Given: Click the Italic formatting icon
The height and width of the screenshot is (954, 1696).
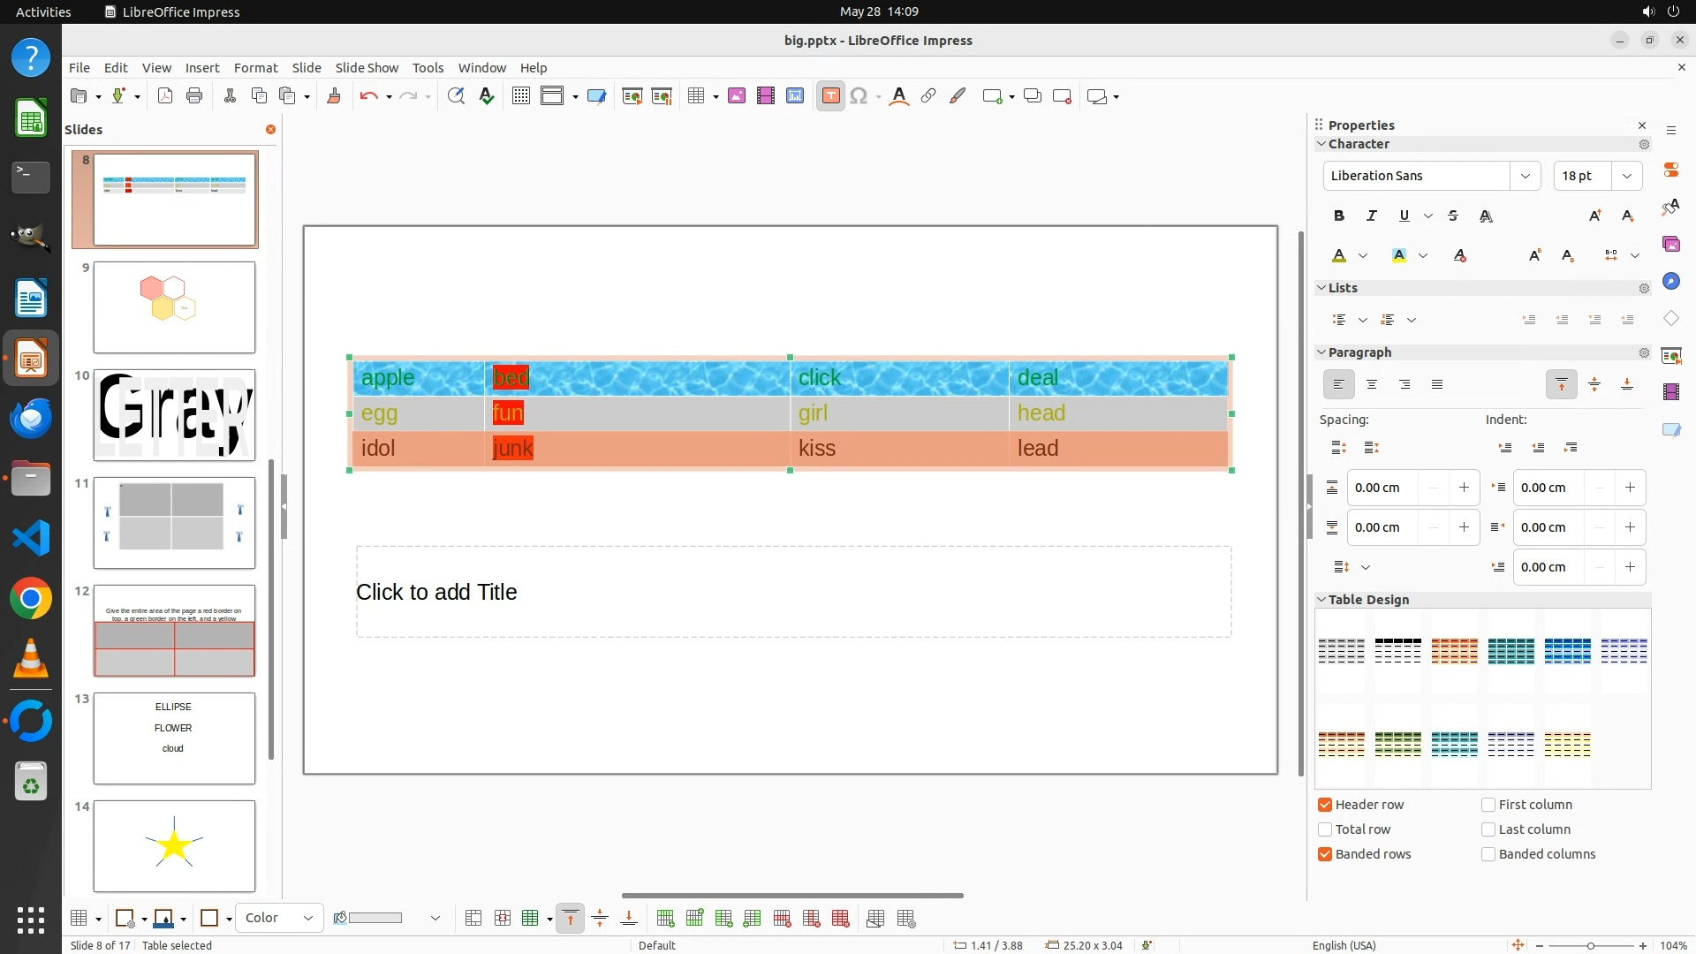Looking at the screenshot, I should tap(1371, 216).
